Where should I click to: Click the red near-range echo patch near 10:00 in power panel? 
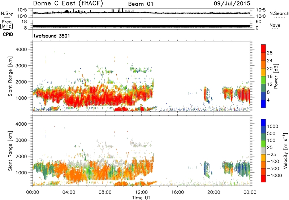pos(121,109)
